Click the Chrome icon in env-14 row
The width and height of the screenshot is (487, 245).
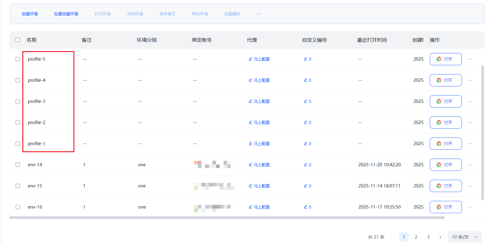click(439, 165)
